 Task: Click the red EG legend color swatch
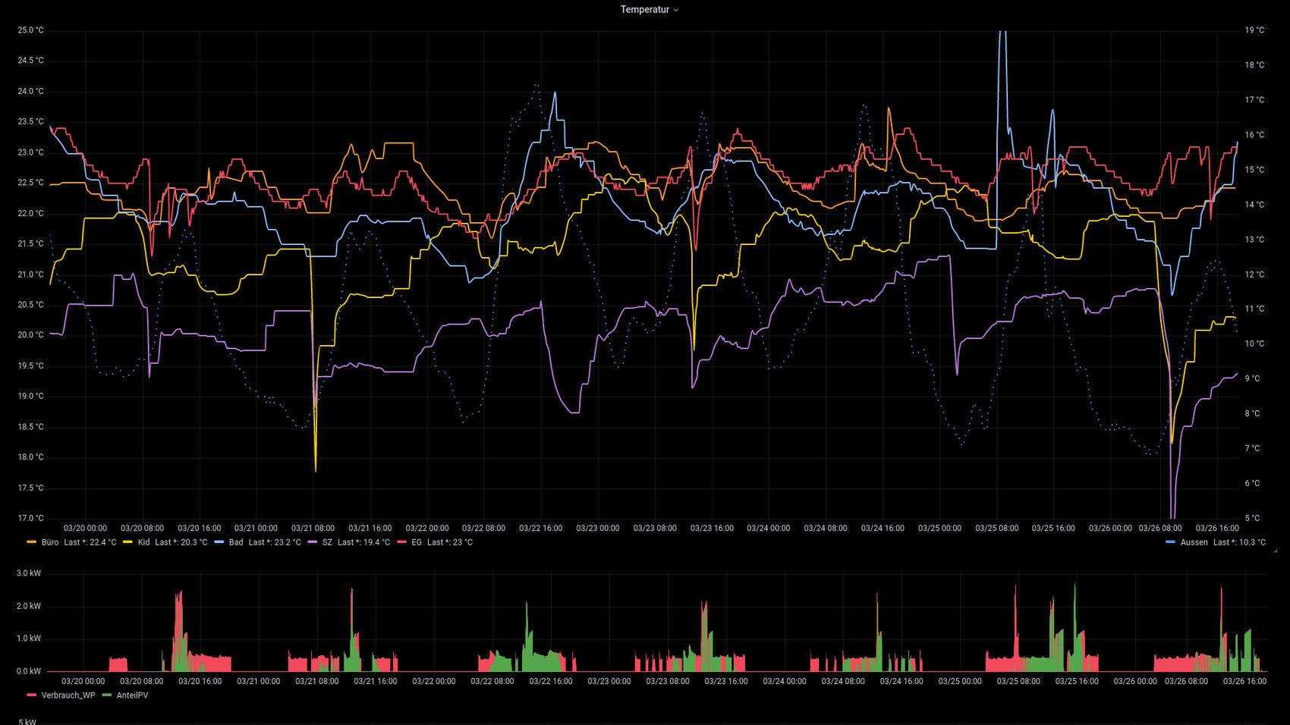[401, 542]
